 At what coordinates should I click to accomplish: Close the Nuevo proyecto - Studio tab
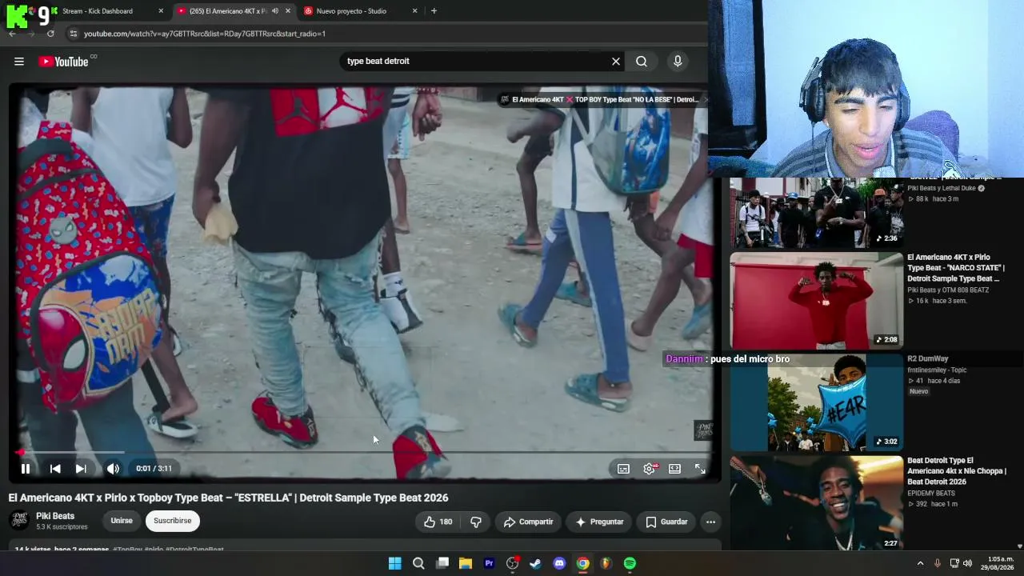[414, 11]
